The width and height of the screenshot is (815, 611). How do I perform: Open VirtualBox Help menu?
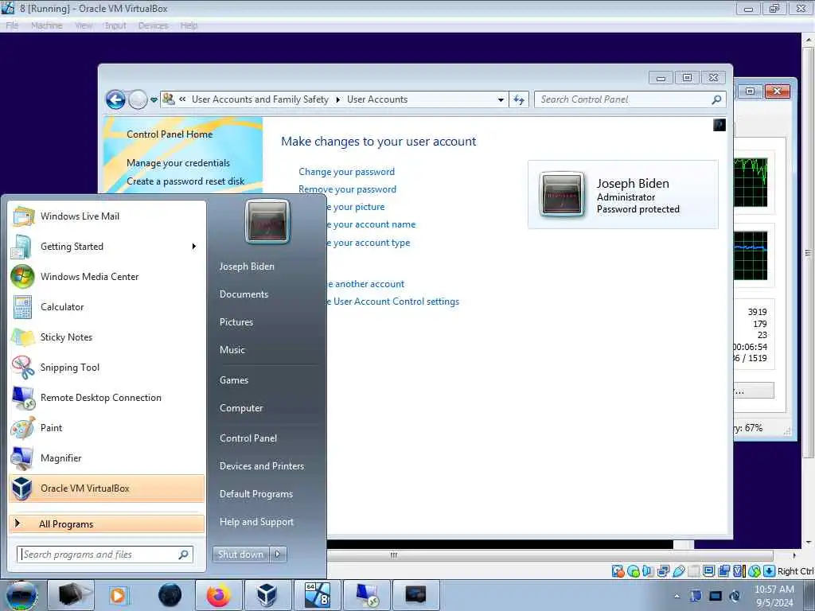click(x=189, y=25)
